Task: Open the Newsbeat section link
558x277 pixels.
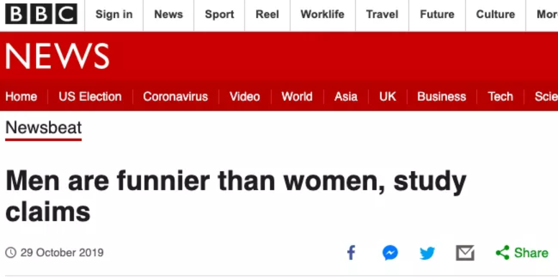Action: [43, 128]
